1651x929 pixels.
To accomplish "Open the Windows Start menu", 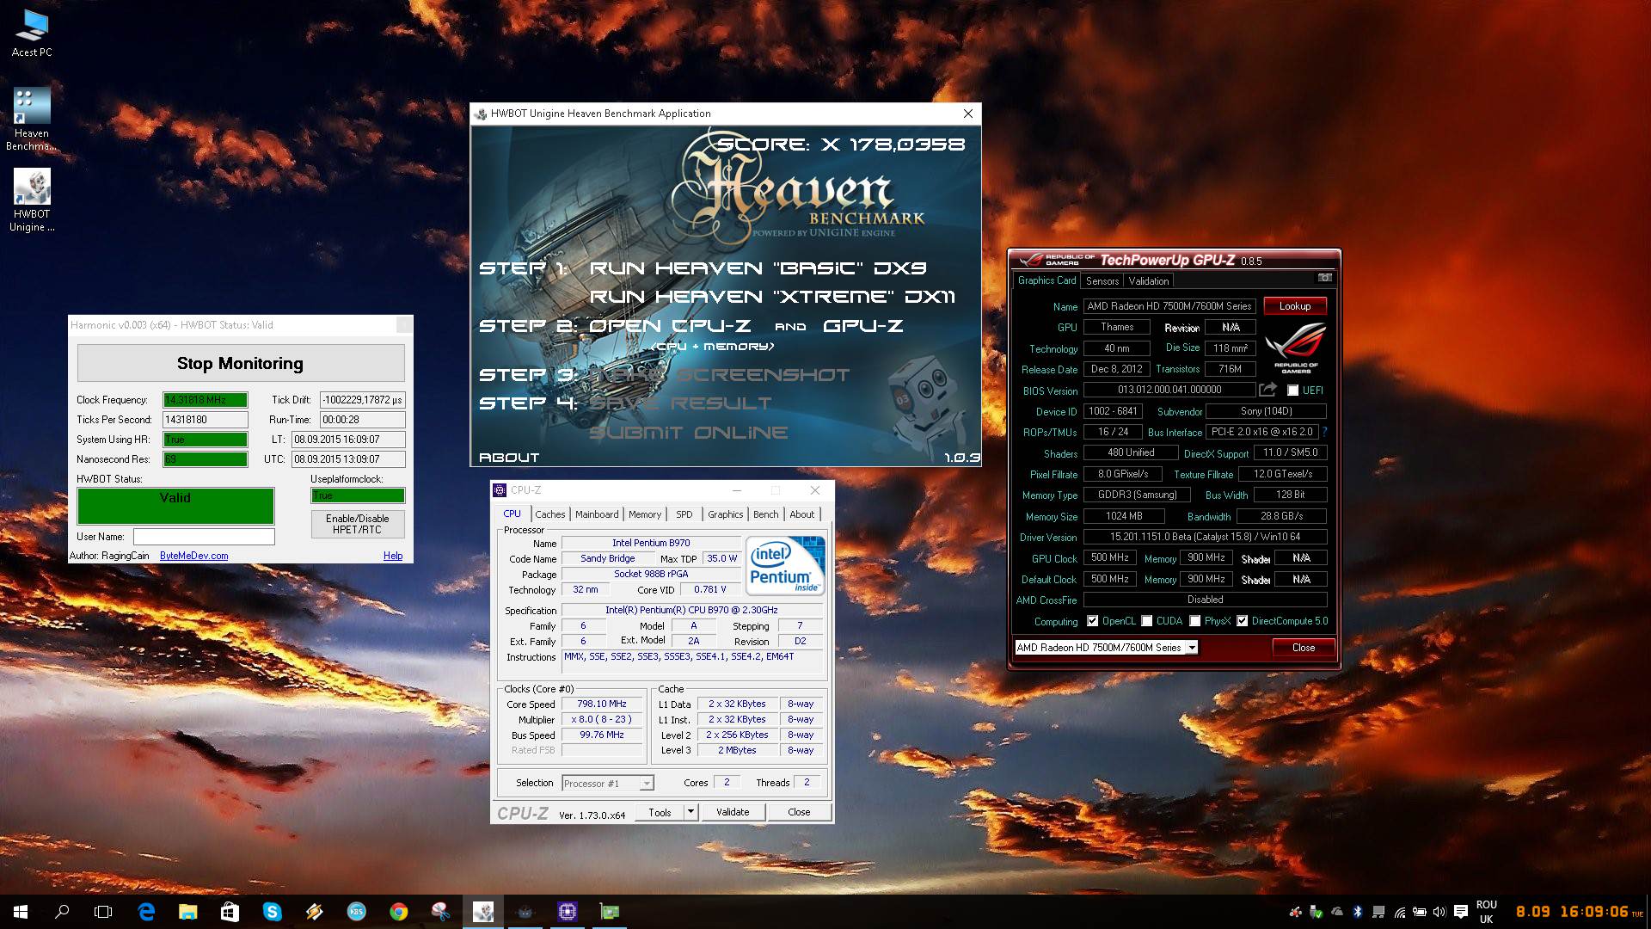I will tap(21, 912).
